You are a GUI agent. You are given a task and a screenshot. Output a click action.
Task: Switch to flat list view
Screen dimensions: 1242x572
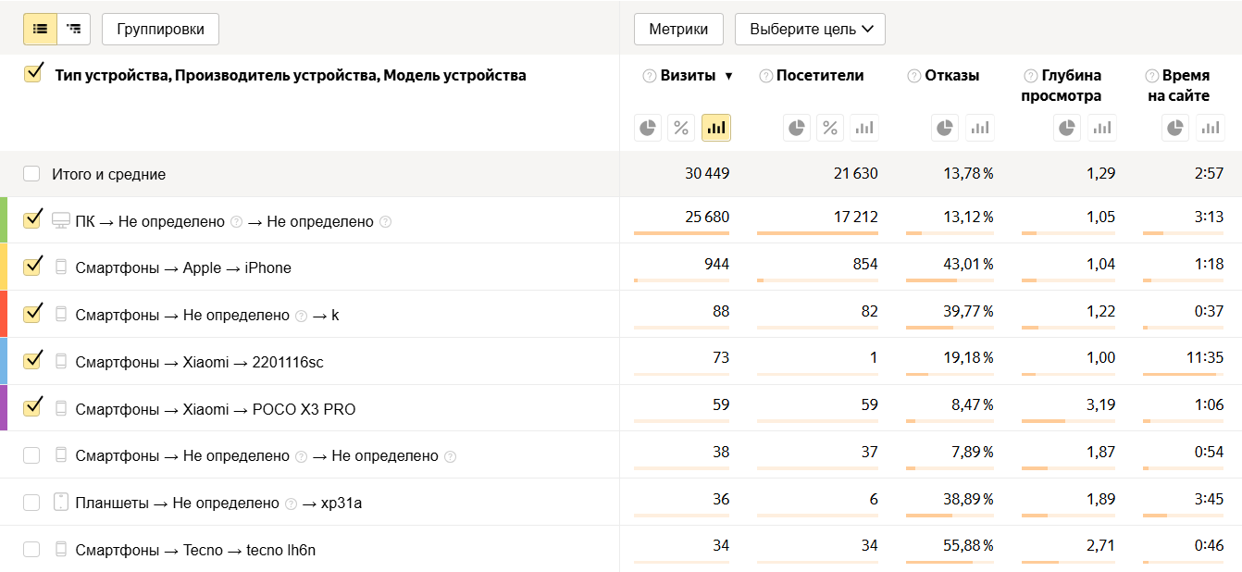[40, 29]
